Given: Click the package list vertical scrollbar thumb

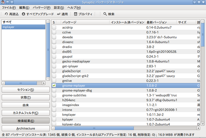Looking at the screenshot, I should pyautogui.click(x=203, y=35).
